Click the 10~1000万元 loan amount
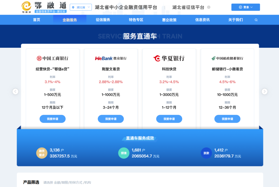 coord(227,95)
